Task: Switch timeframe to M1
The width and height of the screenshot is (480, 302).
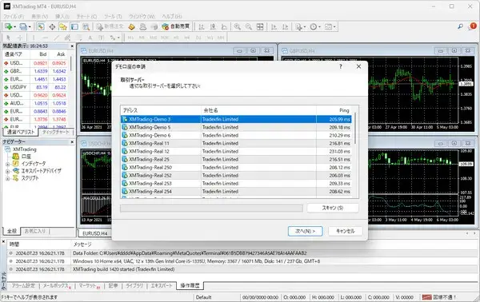Action: click(x=130, y=38)
